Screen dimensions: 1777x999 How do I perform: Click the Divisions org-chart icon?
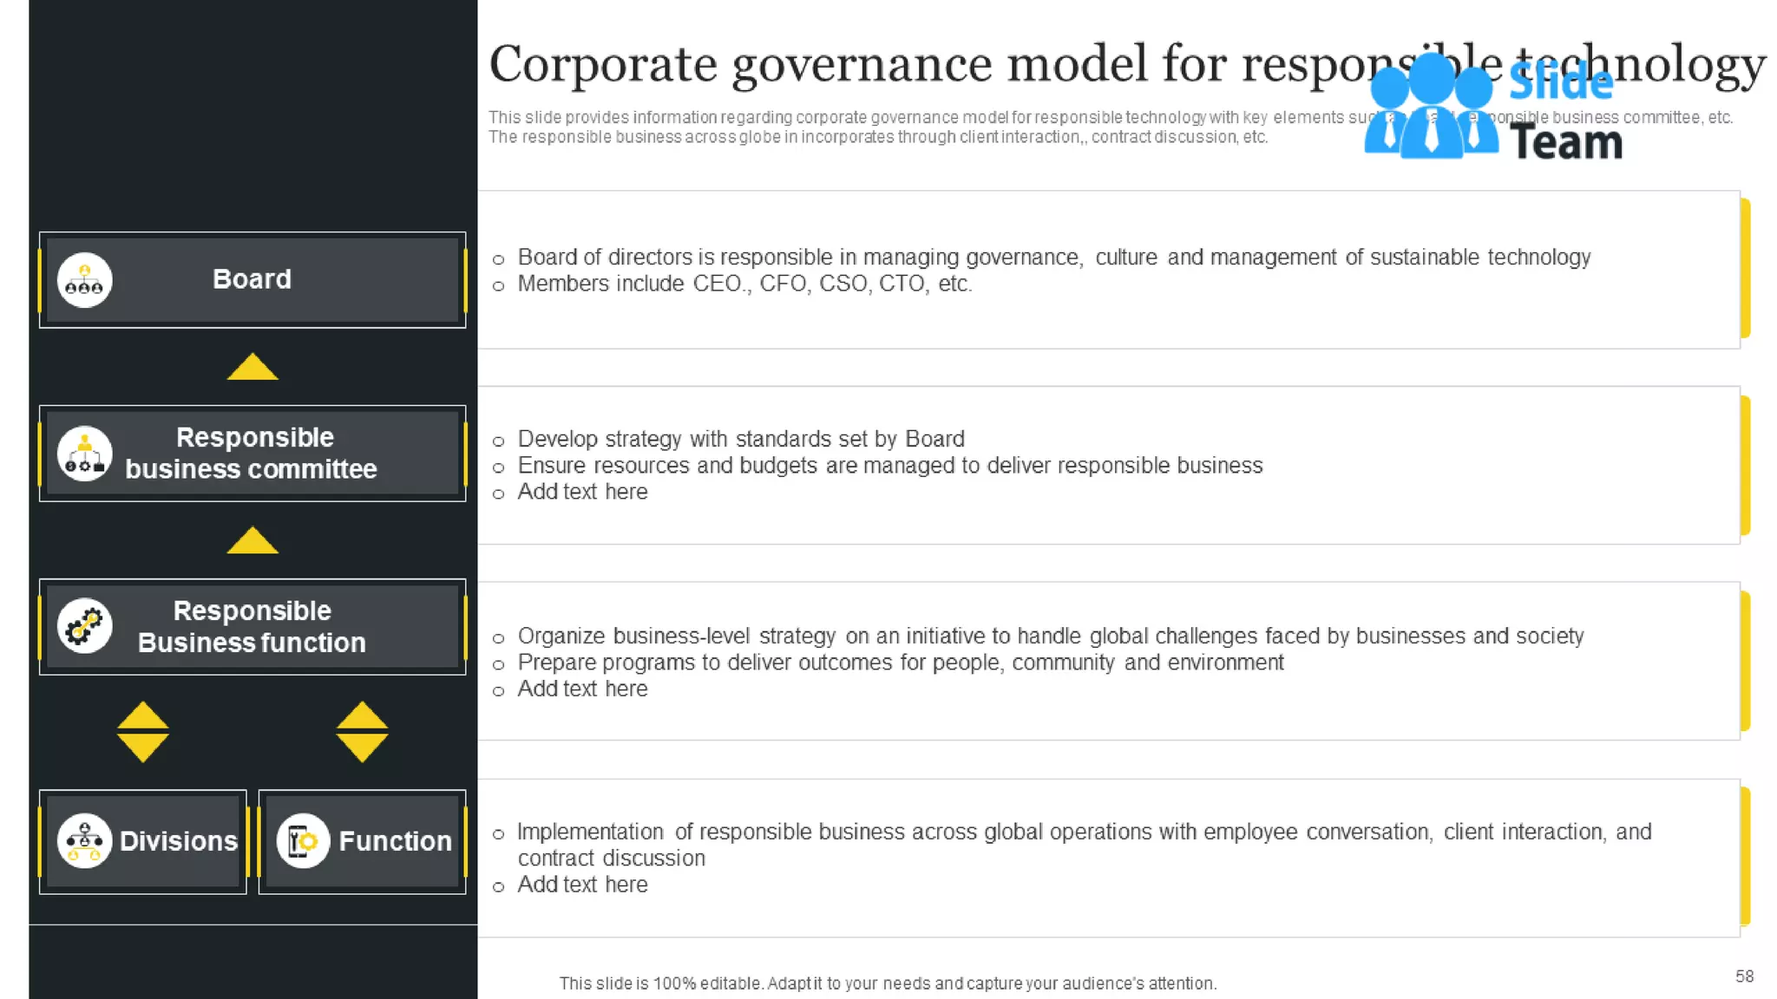(x=84, y=840)
